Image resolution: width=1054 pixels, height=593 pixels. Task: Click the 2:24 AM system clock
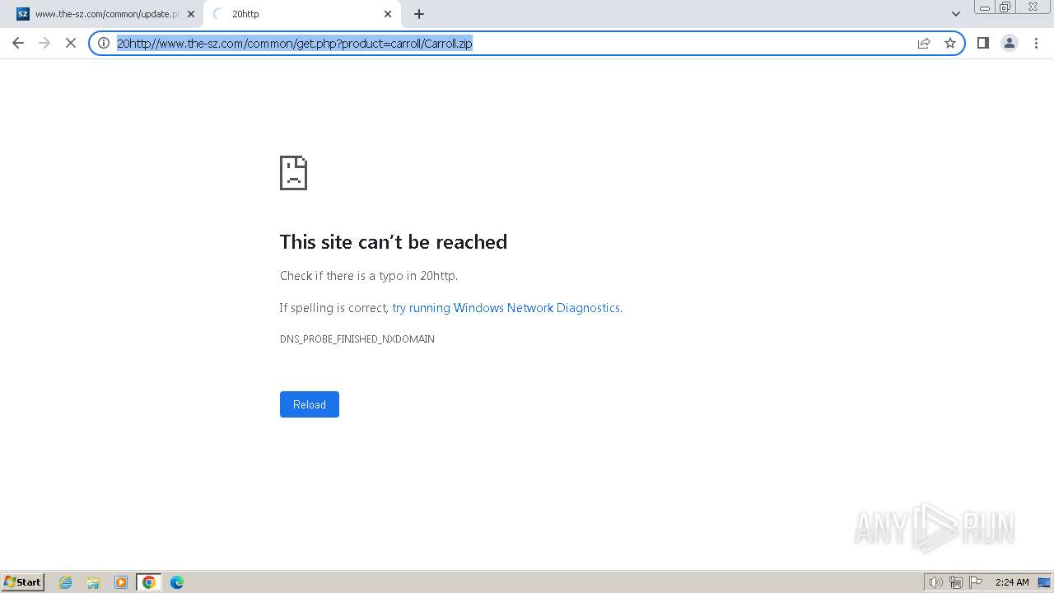click(1012, 582)
